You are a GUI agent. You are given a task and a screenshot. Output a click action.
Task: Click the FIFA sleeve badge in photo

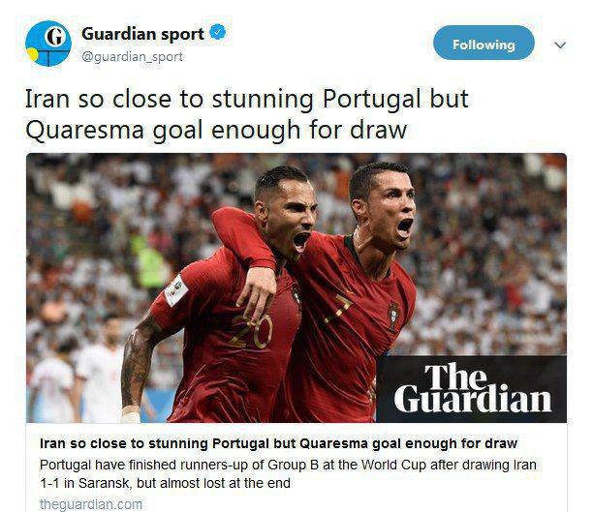176,289
